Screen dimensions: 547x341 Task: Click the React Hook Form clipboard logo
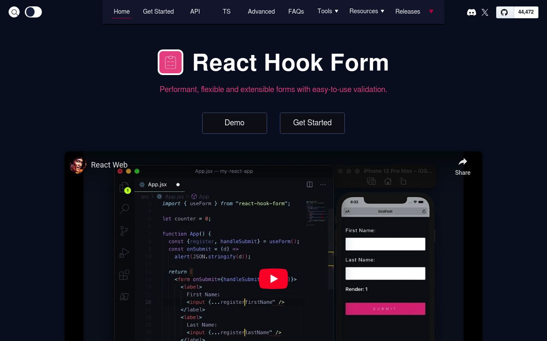171,62
